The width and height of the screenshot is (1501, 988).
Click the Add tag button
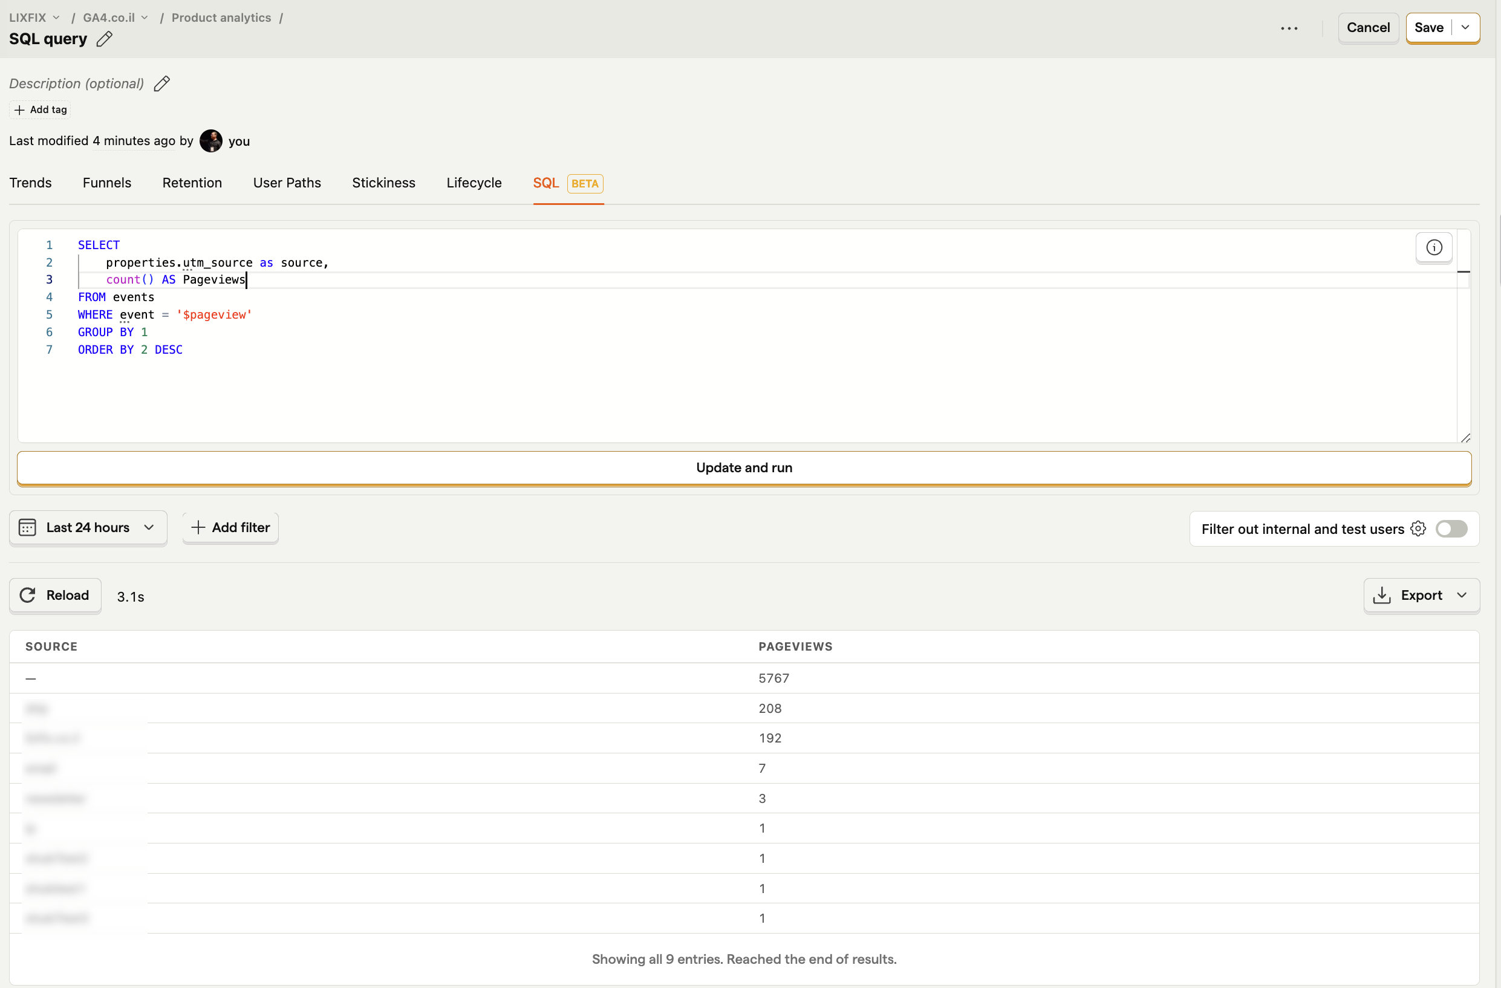41,109
